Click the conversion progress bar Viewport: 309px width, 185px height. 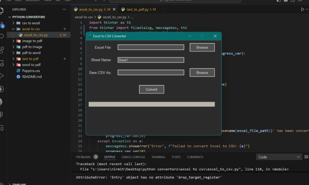(x=152, y=104)
